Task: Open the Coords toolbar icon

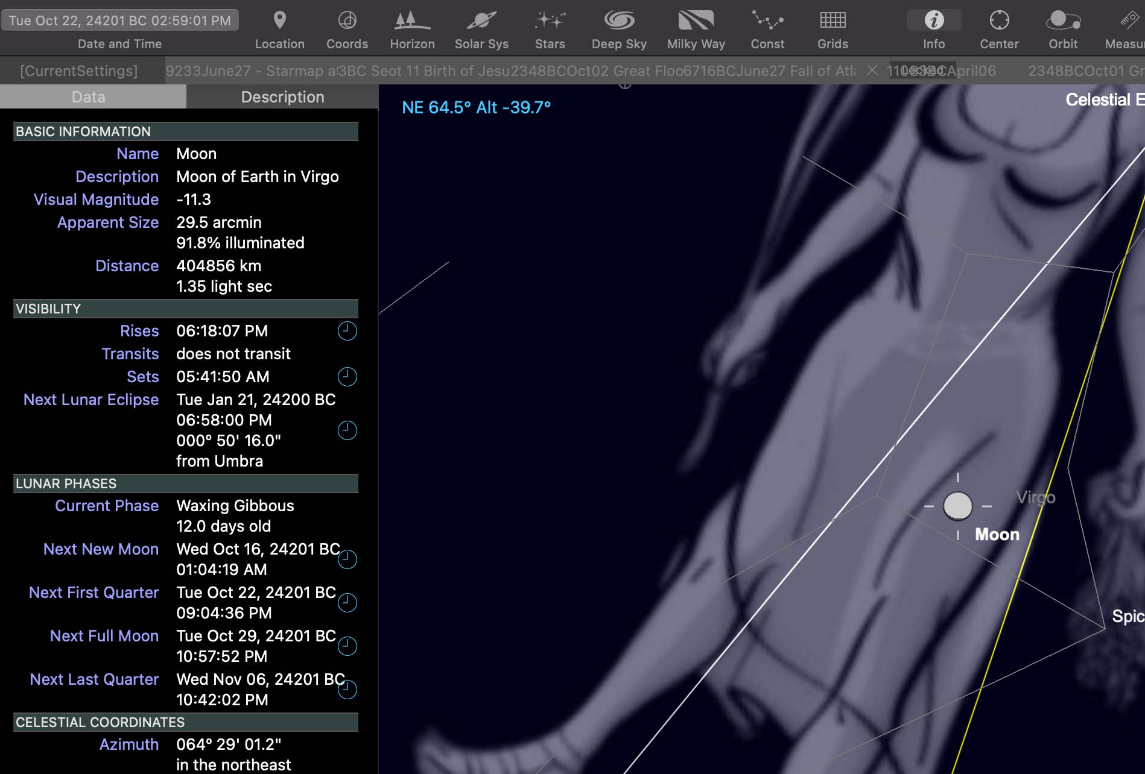Action: click(347, 20)
